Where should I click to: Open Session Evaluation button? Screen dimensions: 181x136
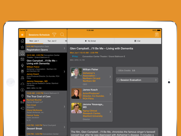137,80
